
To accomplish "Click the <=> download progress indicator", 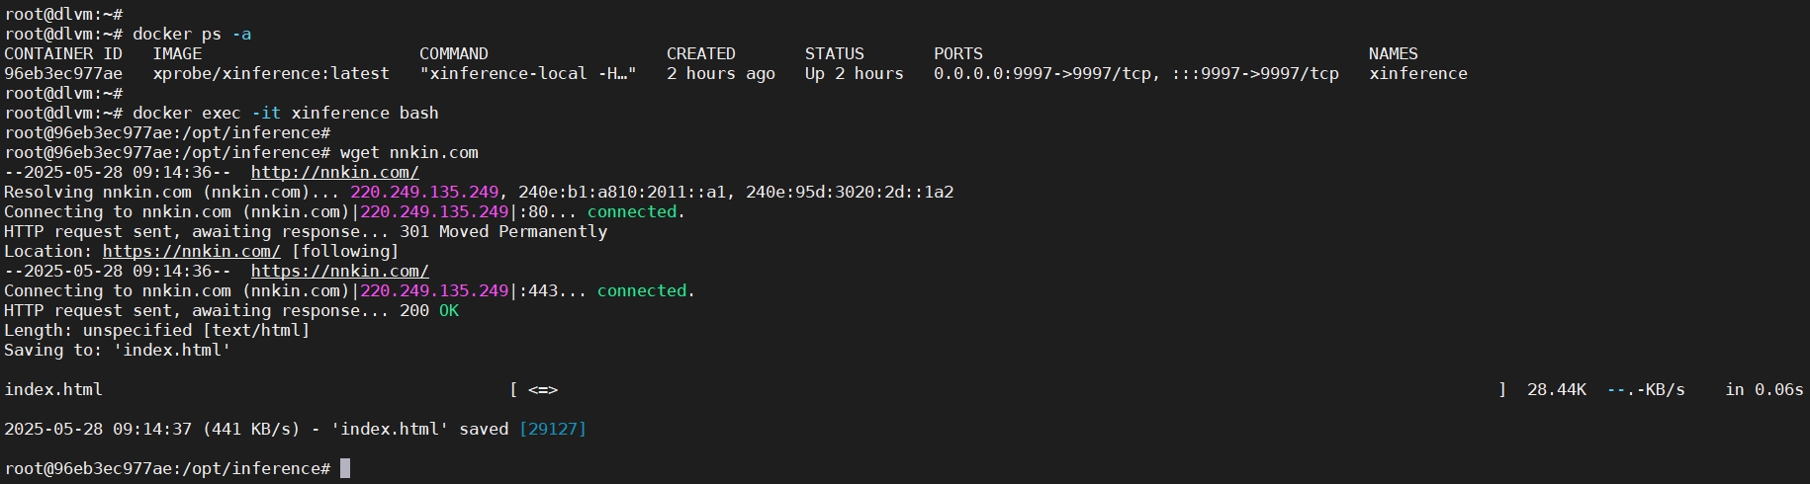I will coord(543,389).
